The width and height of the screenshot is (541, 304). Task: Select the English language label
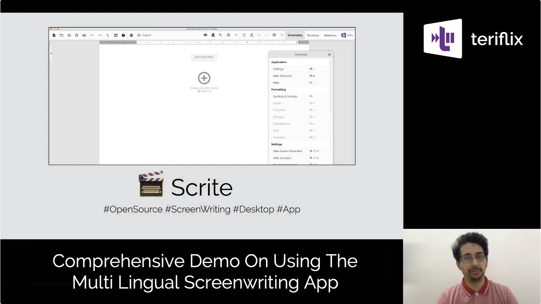147,35
